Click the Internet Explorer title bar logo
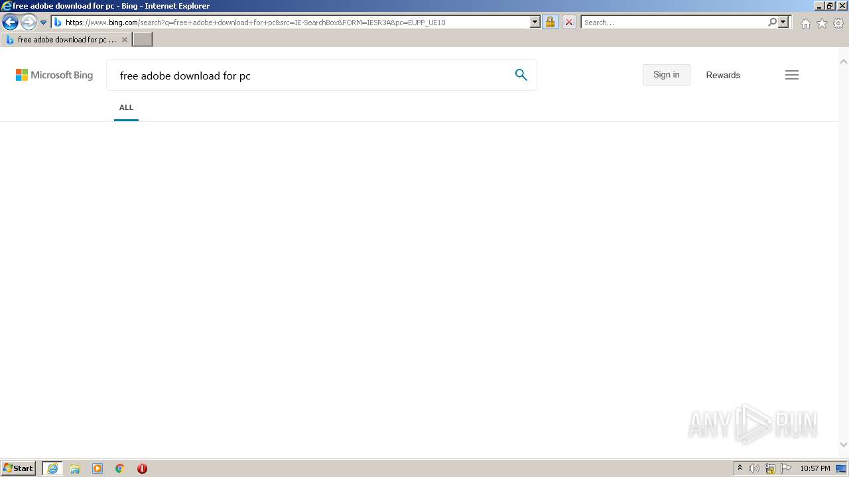The width and height of the screenshot is (849, 477). coord(6,6)
